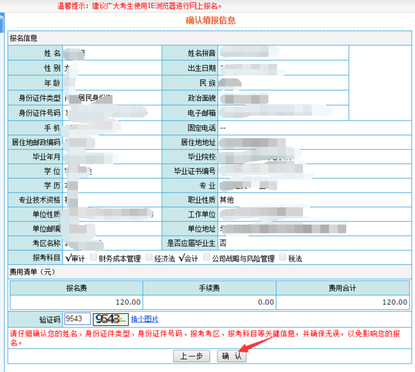Tick the 税法 subject checkbox
This screenshot has height=372, width=415.
coord(282,258)
